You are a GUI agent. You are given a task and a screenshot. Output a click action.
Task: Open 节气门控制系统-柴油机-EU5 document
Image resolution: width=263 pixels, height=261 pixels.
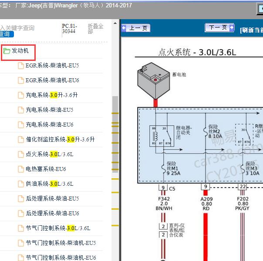61,243
